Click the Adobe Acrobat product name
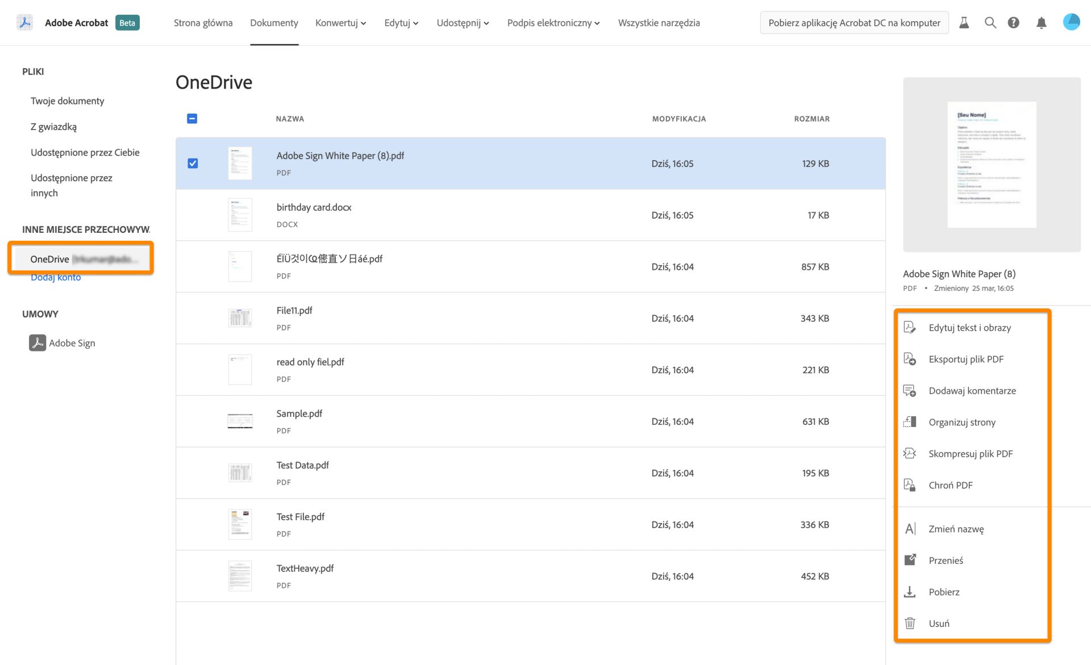This screenshot has height=665, width=1091. (76, 23)
